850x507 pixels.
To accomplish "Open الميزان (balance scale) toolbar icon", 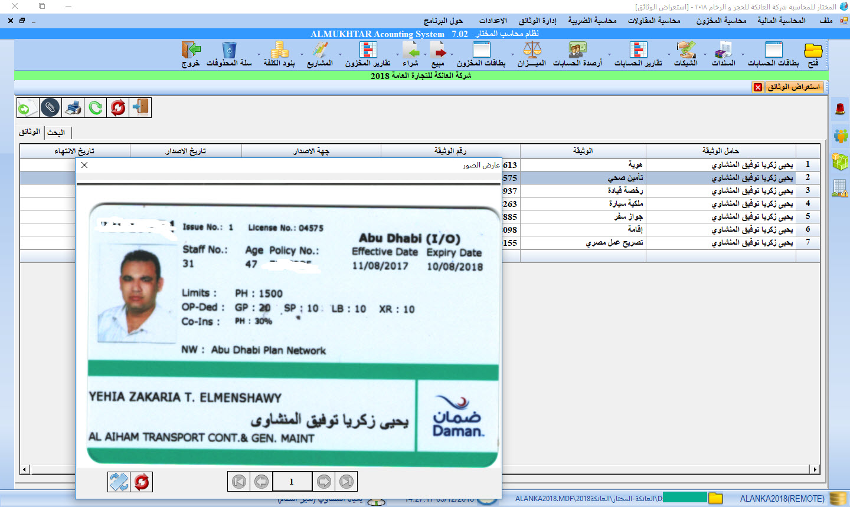I will (x=532, y=54).
